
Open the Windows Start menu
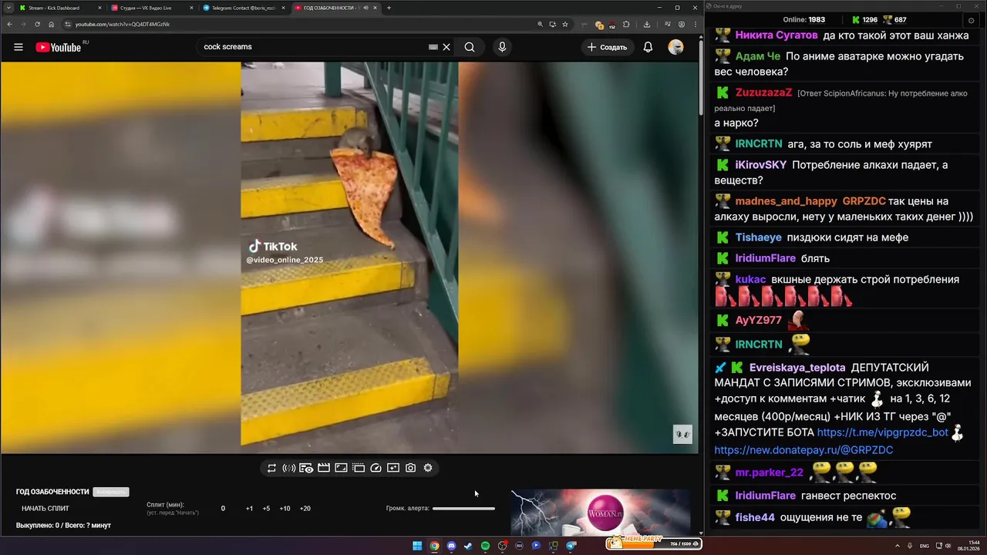(x=417, y=546)
